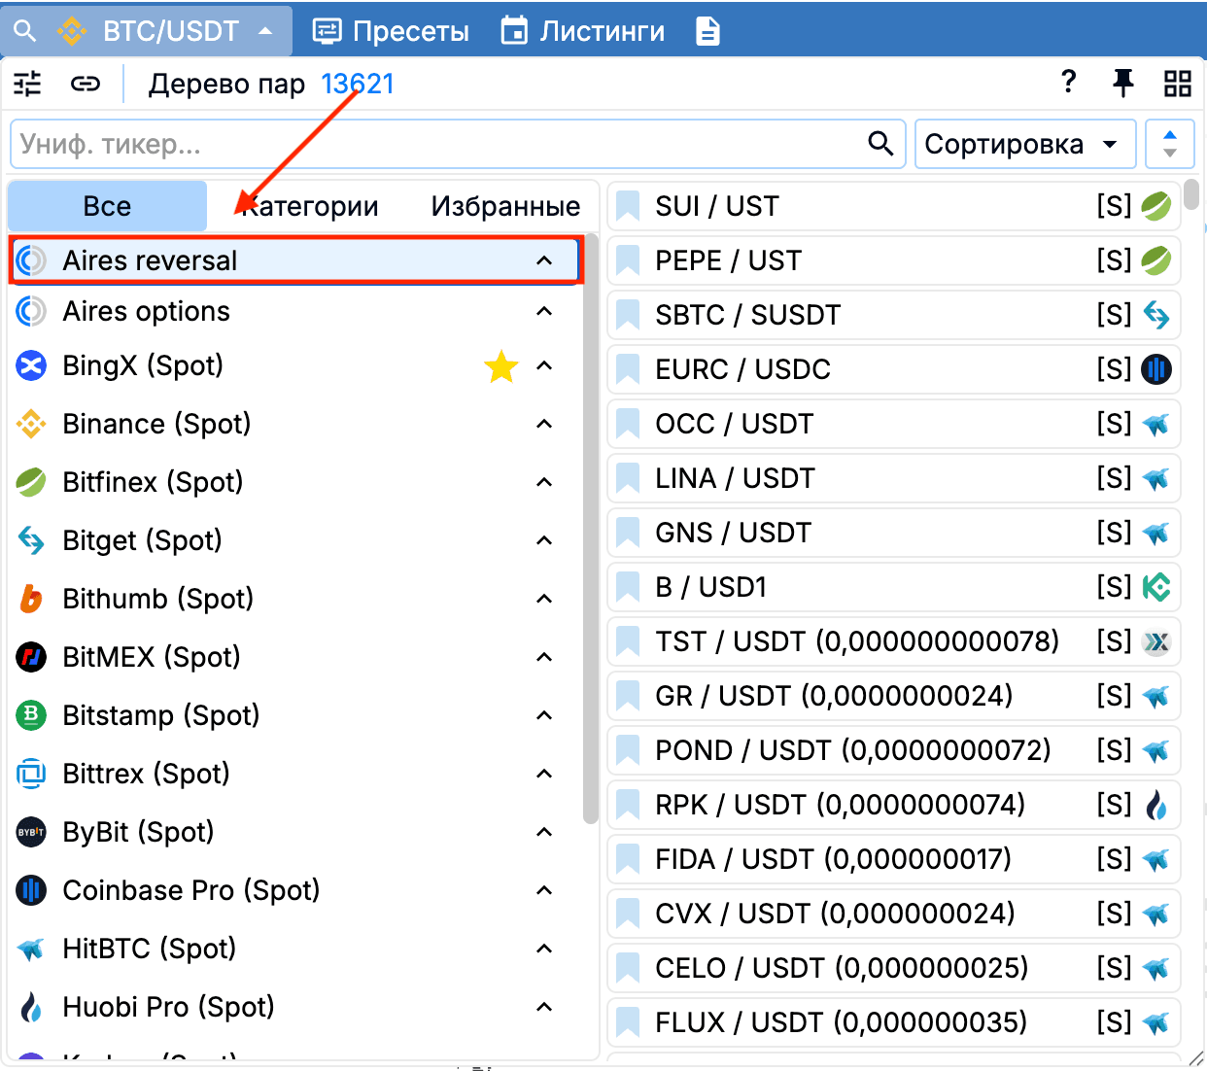The width and height of the screenshot is (1207, 1071).
Task: Collapse the Aires reversal chevron
Action: pyautogui.click(x=544, y=260)
